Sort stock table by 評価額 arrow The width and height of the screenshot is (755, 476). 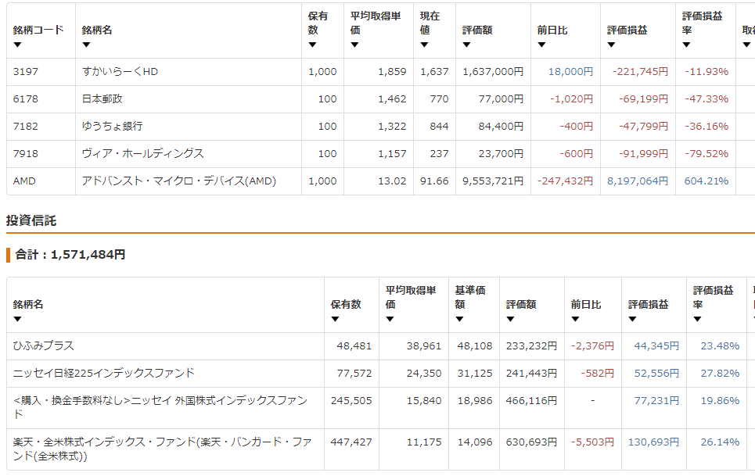(467, 45)
